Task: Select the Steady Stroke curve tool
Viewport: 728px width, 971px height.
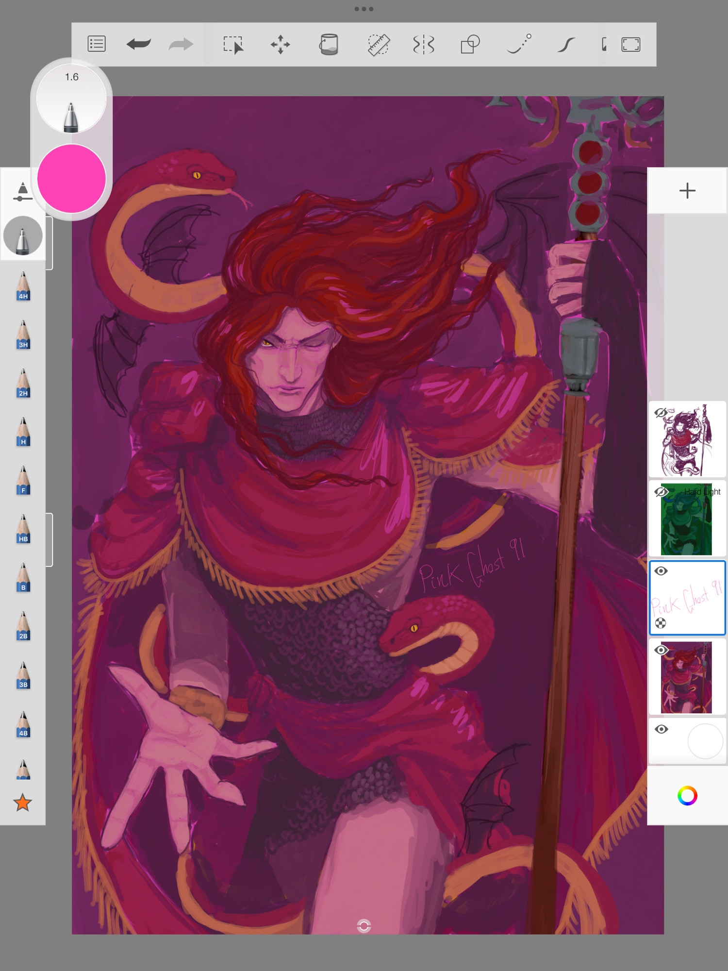Action: click(x=566, y=45)
